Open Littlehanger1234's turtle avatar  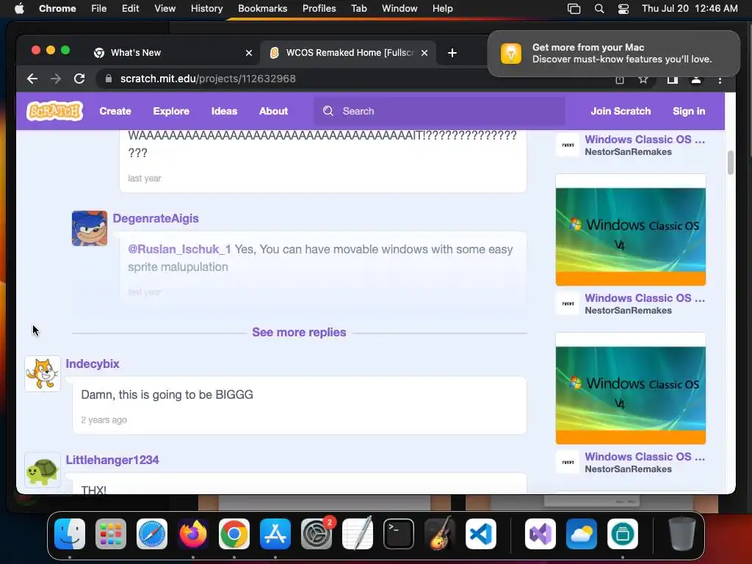tap(43, 470)
